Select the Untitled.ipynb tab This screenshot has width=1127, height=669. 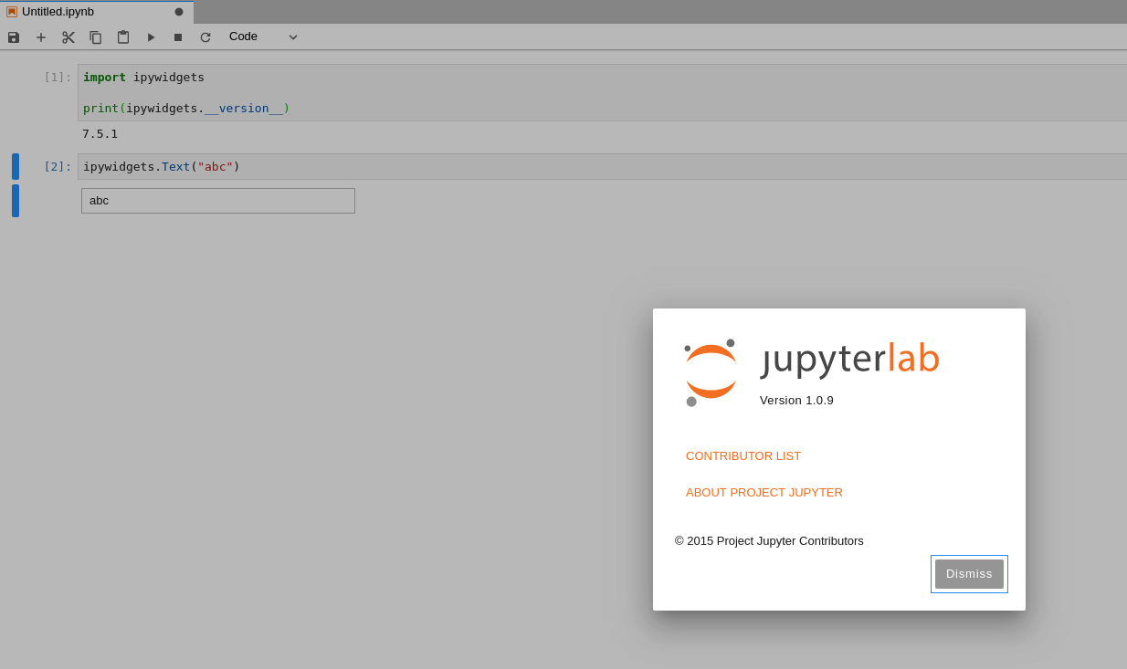point(91,12)
